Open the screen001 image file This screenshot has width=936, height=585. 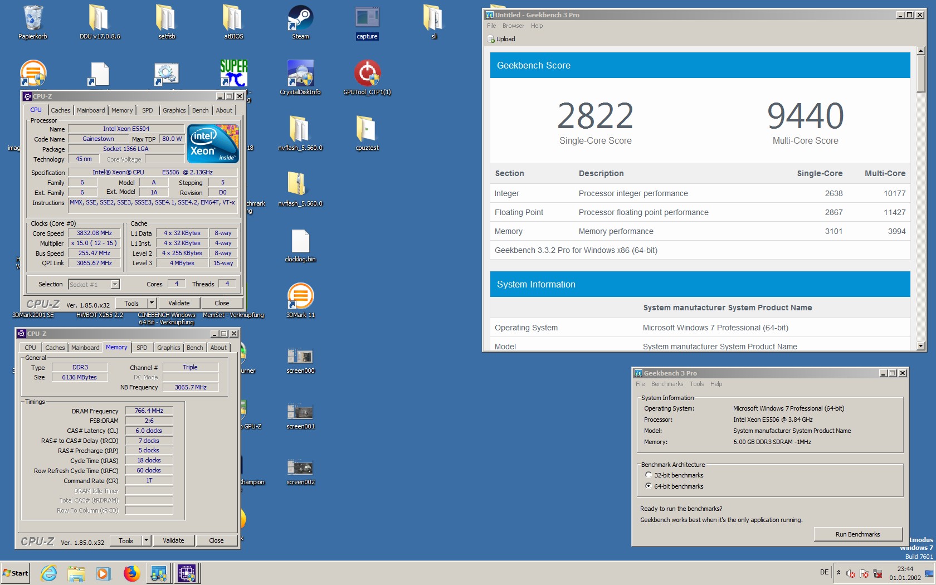[300, 415]
